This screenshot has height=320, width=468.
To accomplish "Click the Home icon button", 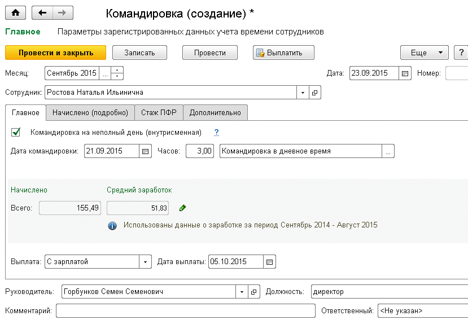I will pos(15,12).
